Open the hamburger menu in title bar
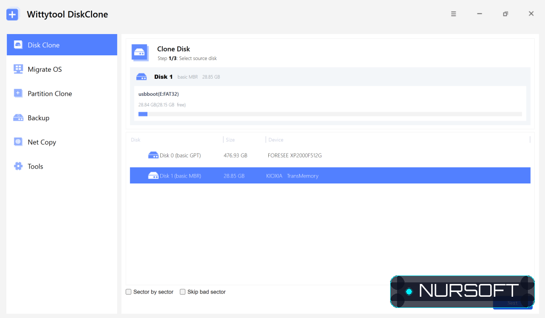This screenshot has height=318, width=545. coord(453,14)
